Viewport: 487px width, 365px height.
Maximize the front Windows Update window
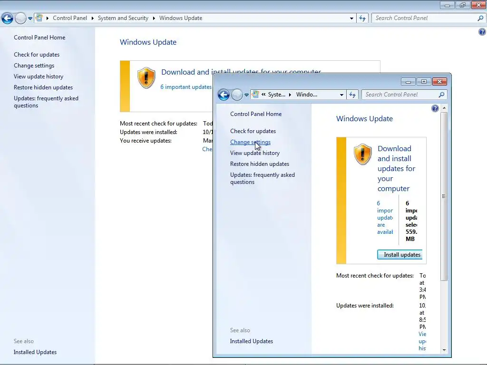(424, 82)
